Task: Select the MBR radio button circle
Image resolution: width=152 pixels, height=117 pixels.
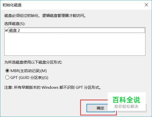Action: point(7,71)
